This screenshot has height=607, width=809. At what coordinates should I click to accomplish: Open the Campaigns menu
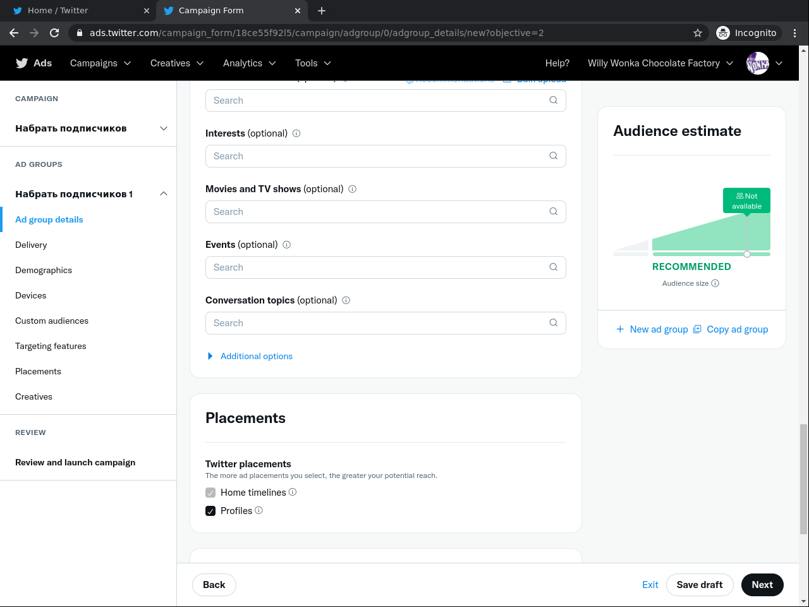[x=100, y=63]
